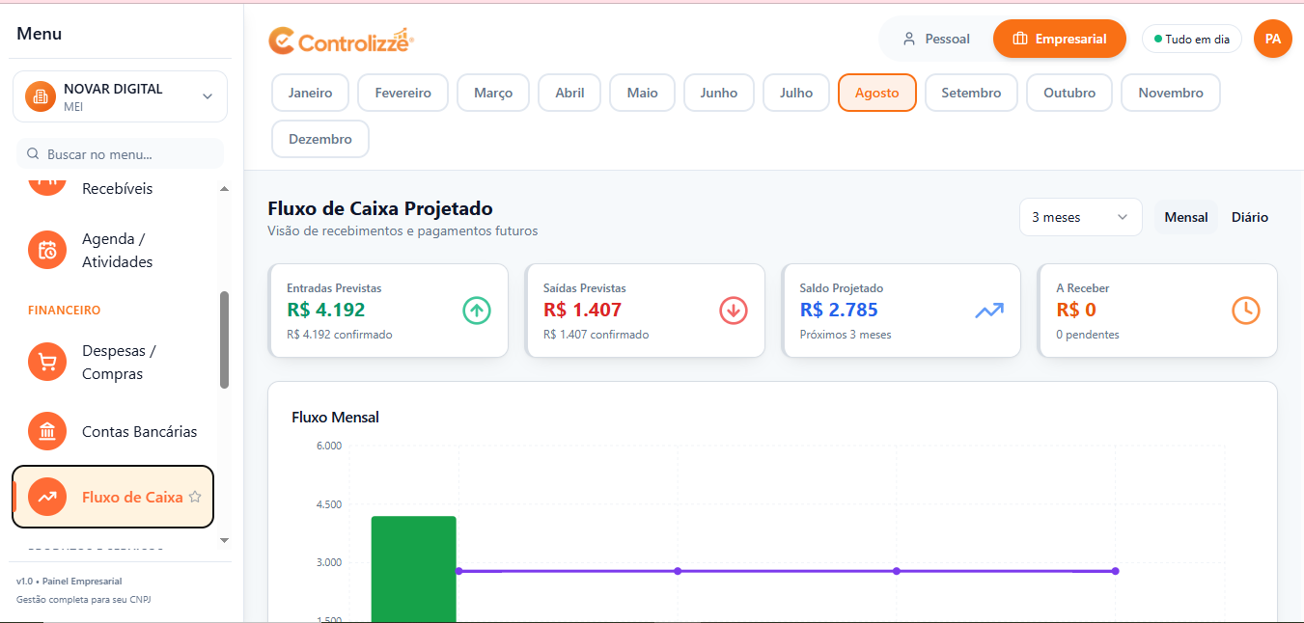Favorite Fluxo de Caixa with the star

(x=195, y=498)
